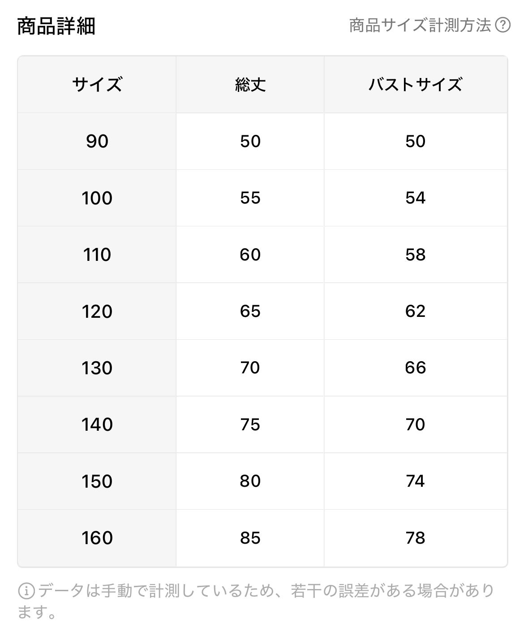The height and width of the screenshot is (636, 528).
Task: Click bust size value 78
Action: click(415, 538)
